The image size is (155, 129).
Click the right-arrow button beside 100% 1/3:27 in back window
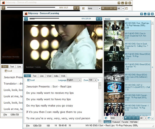(x=78, y=8)
